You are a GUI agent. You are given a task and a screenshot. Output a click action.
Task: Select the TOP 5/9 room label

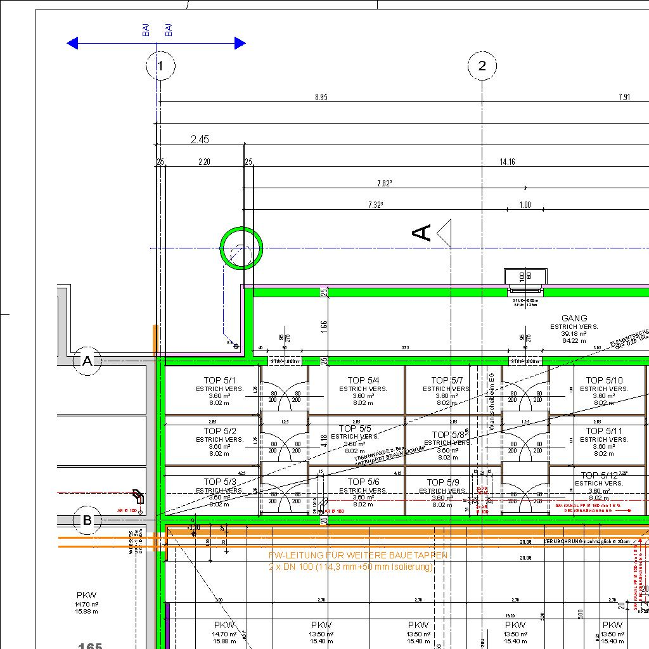click(x=444, y=482)
